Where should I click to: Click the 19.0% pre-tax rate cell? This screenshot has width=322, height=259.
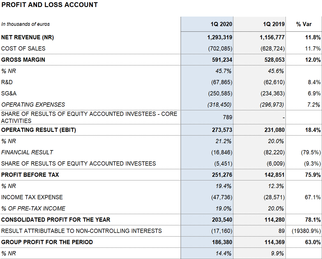[x=224, y=209]
